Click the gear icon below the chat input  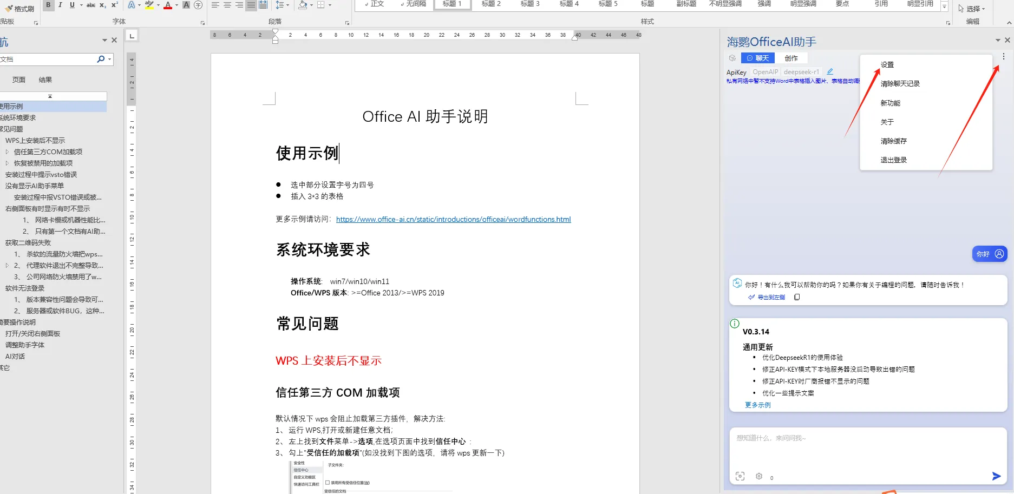click(x=759, y=476)
